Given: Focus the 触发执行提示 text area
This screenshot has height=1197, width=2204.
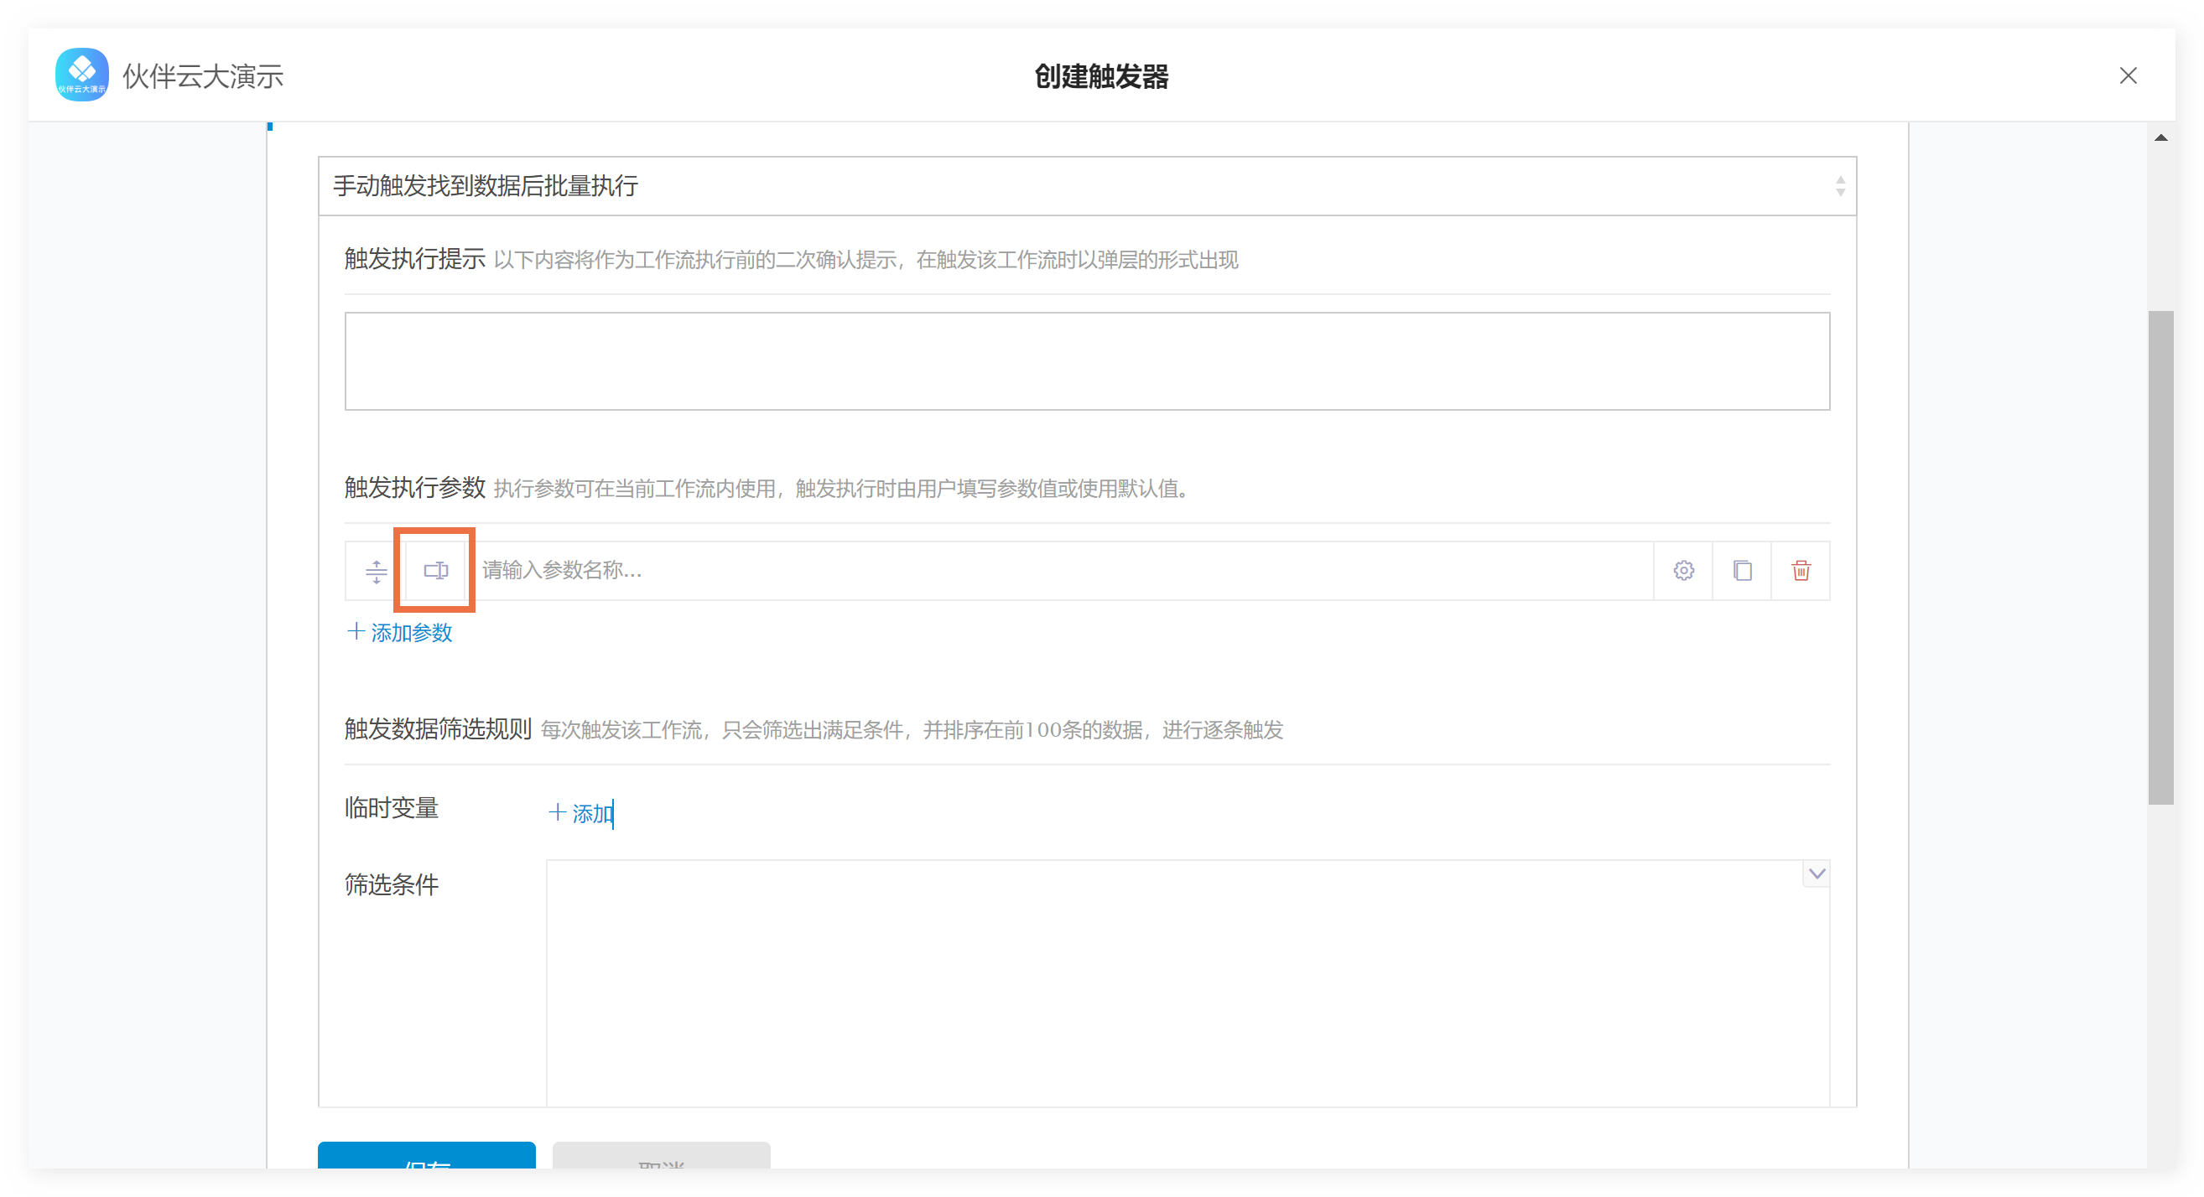Looking at the screenshot, I should 1087,360.
